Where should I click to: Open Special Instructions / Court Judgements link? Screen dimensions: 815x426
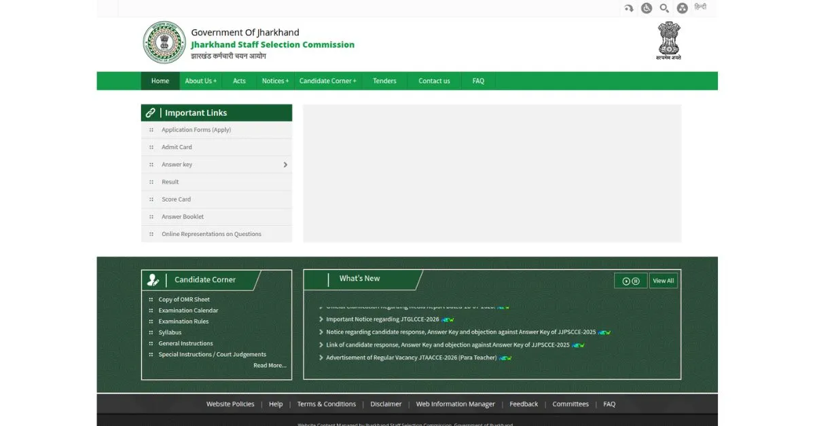click(x=213, y=354)
